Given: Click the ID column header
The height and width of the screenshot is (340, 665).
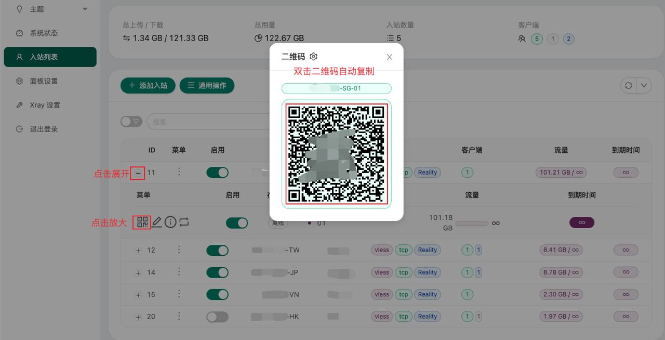Looking at the screenshot, I should coord(152,150).
